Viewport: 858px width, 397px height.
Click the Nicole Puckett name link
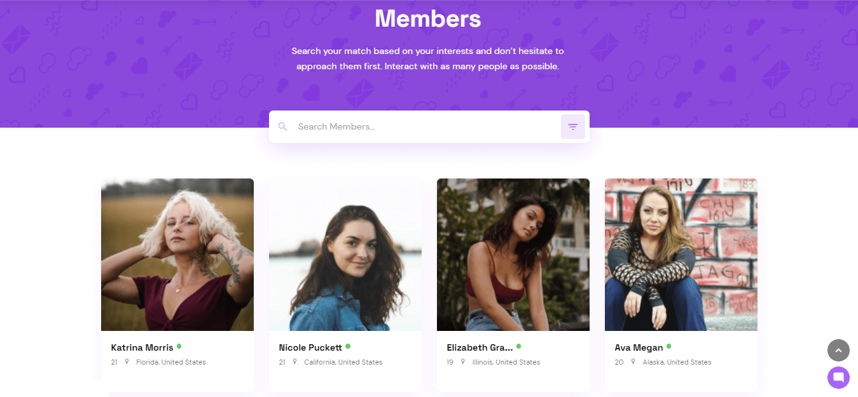(x=310, y=347)
